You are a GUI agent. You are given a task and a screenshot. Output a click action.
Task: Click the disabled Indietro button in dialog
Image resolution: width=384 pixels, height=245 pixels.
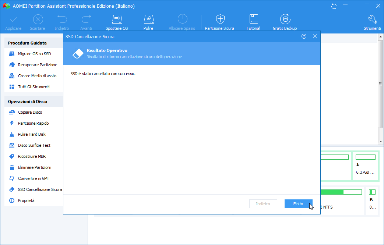(x=263, y=204)
